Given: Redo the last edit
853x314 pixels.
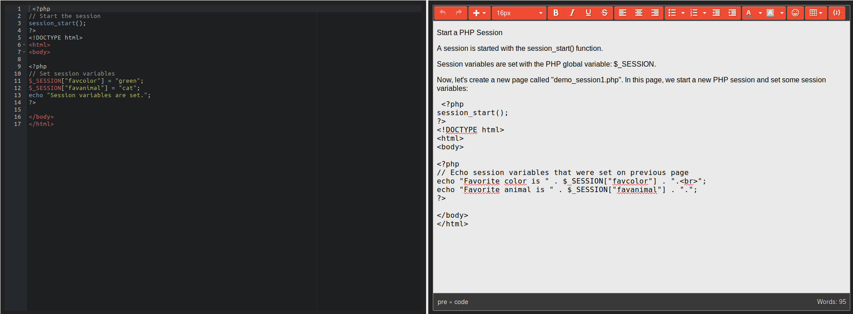Looking at the screenshot, I should coord(459,13).
